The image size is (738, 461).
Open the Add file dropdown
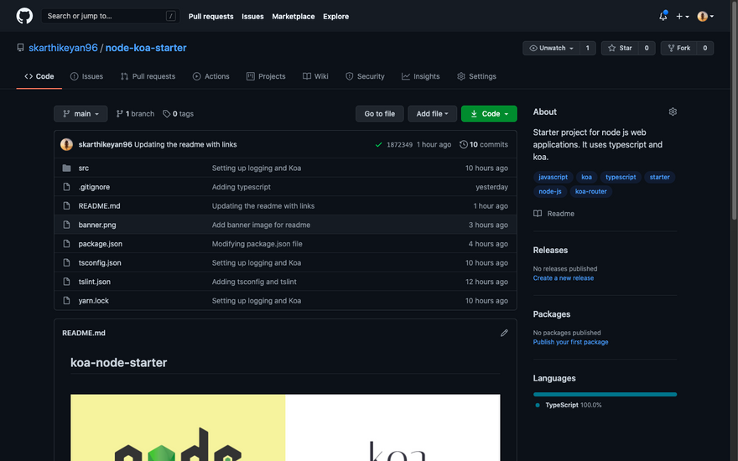pos(432,114)
